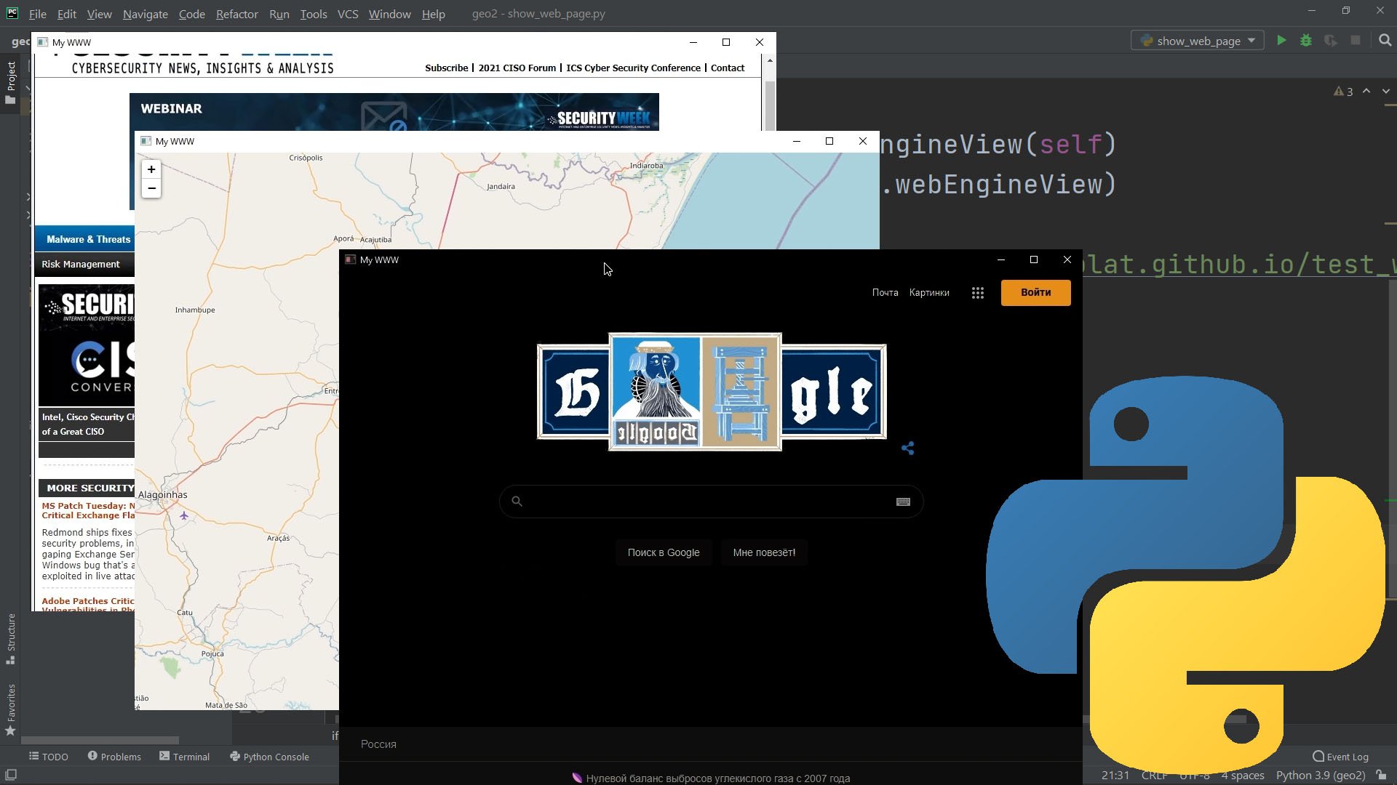1397x785 pixels.
Task: Open the Subscribe link on SecurityWeek
Action: pos(446,68)
